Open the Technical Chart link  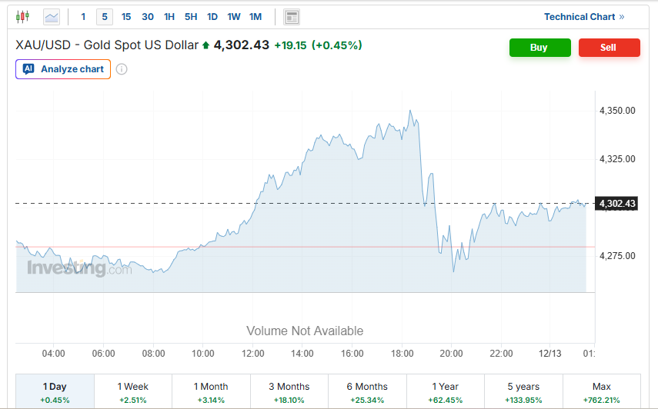(584, 16)
